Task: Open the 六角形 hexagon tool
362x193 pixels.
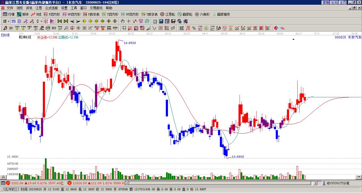Action: (x=202, y=14)
